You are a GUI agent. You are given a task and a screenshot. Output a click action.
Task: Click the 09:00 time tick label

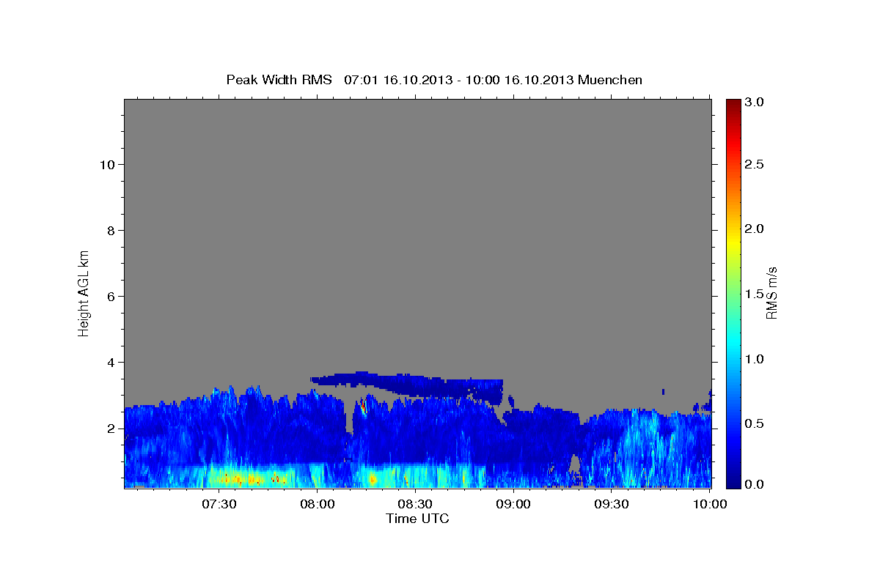(x=513, y=505)
